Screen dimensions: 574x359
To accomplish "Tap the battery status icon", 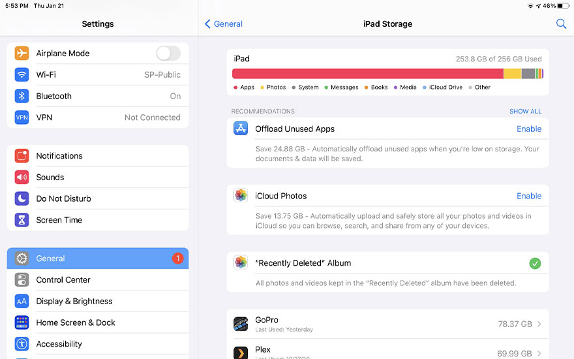I will [564, 6].
